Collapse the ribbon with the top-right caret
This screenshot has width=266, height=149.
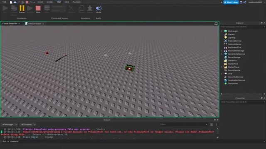[x=222, y=2]
